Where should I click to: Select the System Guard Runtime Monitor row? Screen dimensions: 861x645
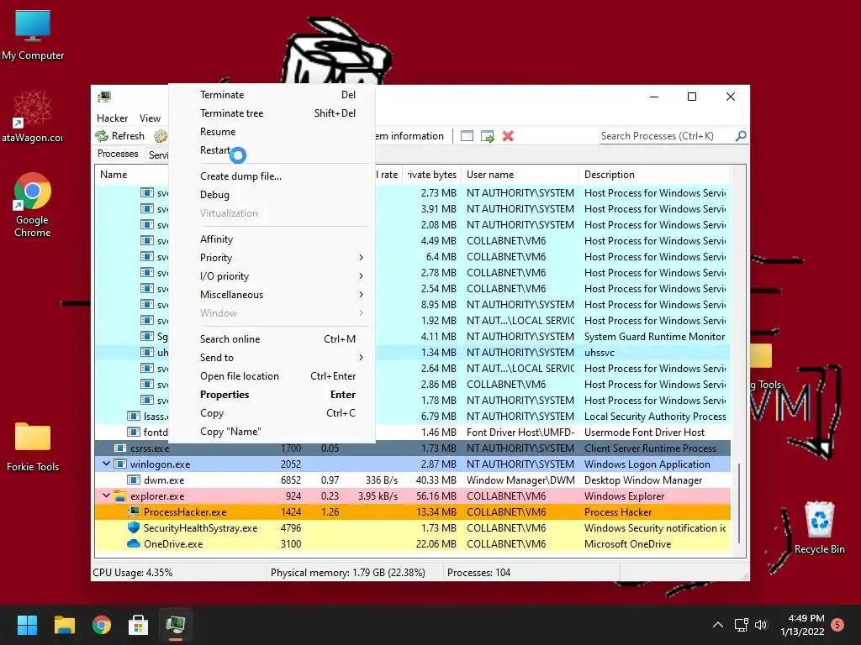pos(412,336)
